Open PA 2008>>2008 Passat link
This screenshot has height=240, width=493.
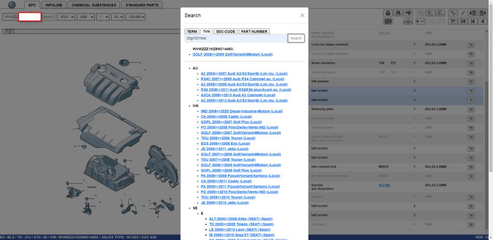[x=240, y=176]
